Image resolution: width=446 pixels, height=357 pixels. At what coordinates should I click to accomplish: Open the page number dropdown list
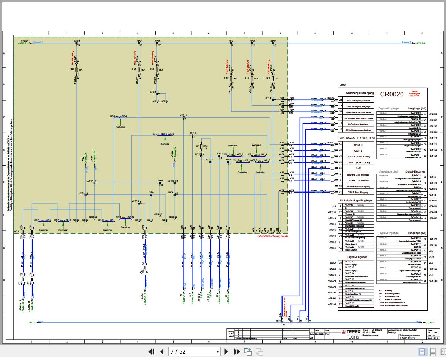pyautogui.click(x=217, y=352)
